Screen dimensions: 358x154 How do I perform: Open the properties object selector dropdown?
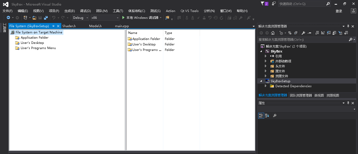coord(354,109)
